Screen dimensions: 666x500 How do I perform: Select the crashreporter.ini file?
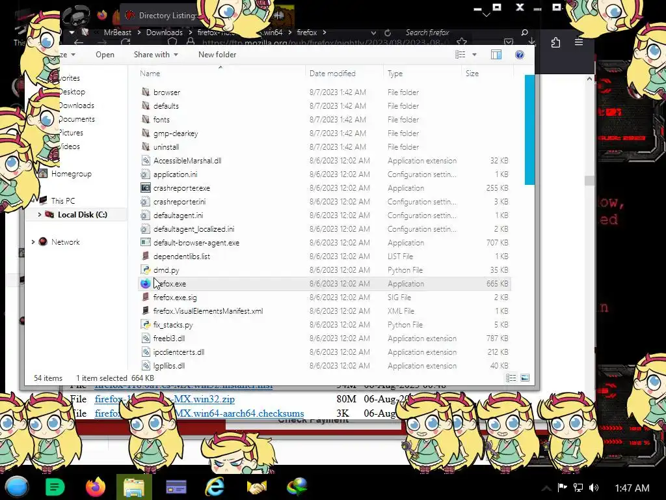point(180,202)
